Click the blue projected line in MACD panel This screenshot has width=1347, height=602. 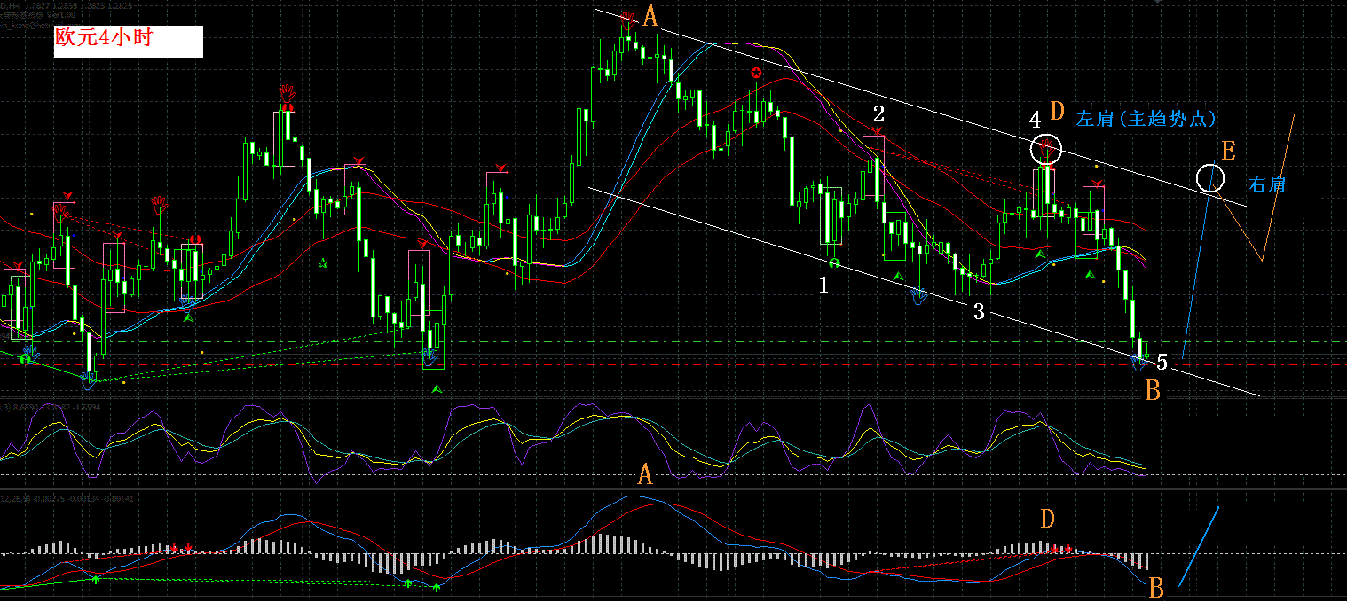(x=1198, y=546)
